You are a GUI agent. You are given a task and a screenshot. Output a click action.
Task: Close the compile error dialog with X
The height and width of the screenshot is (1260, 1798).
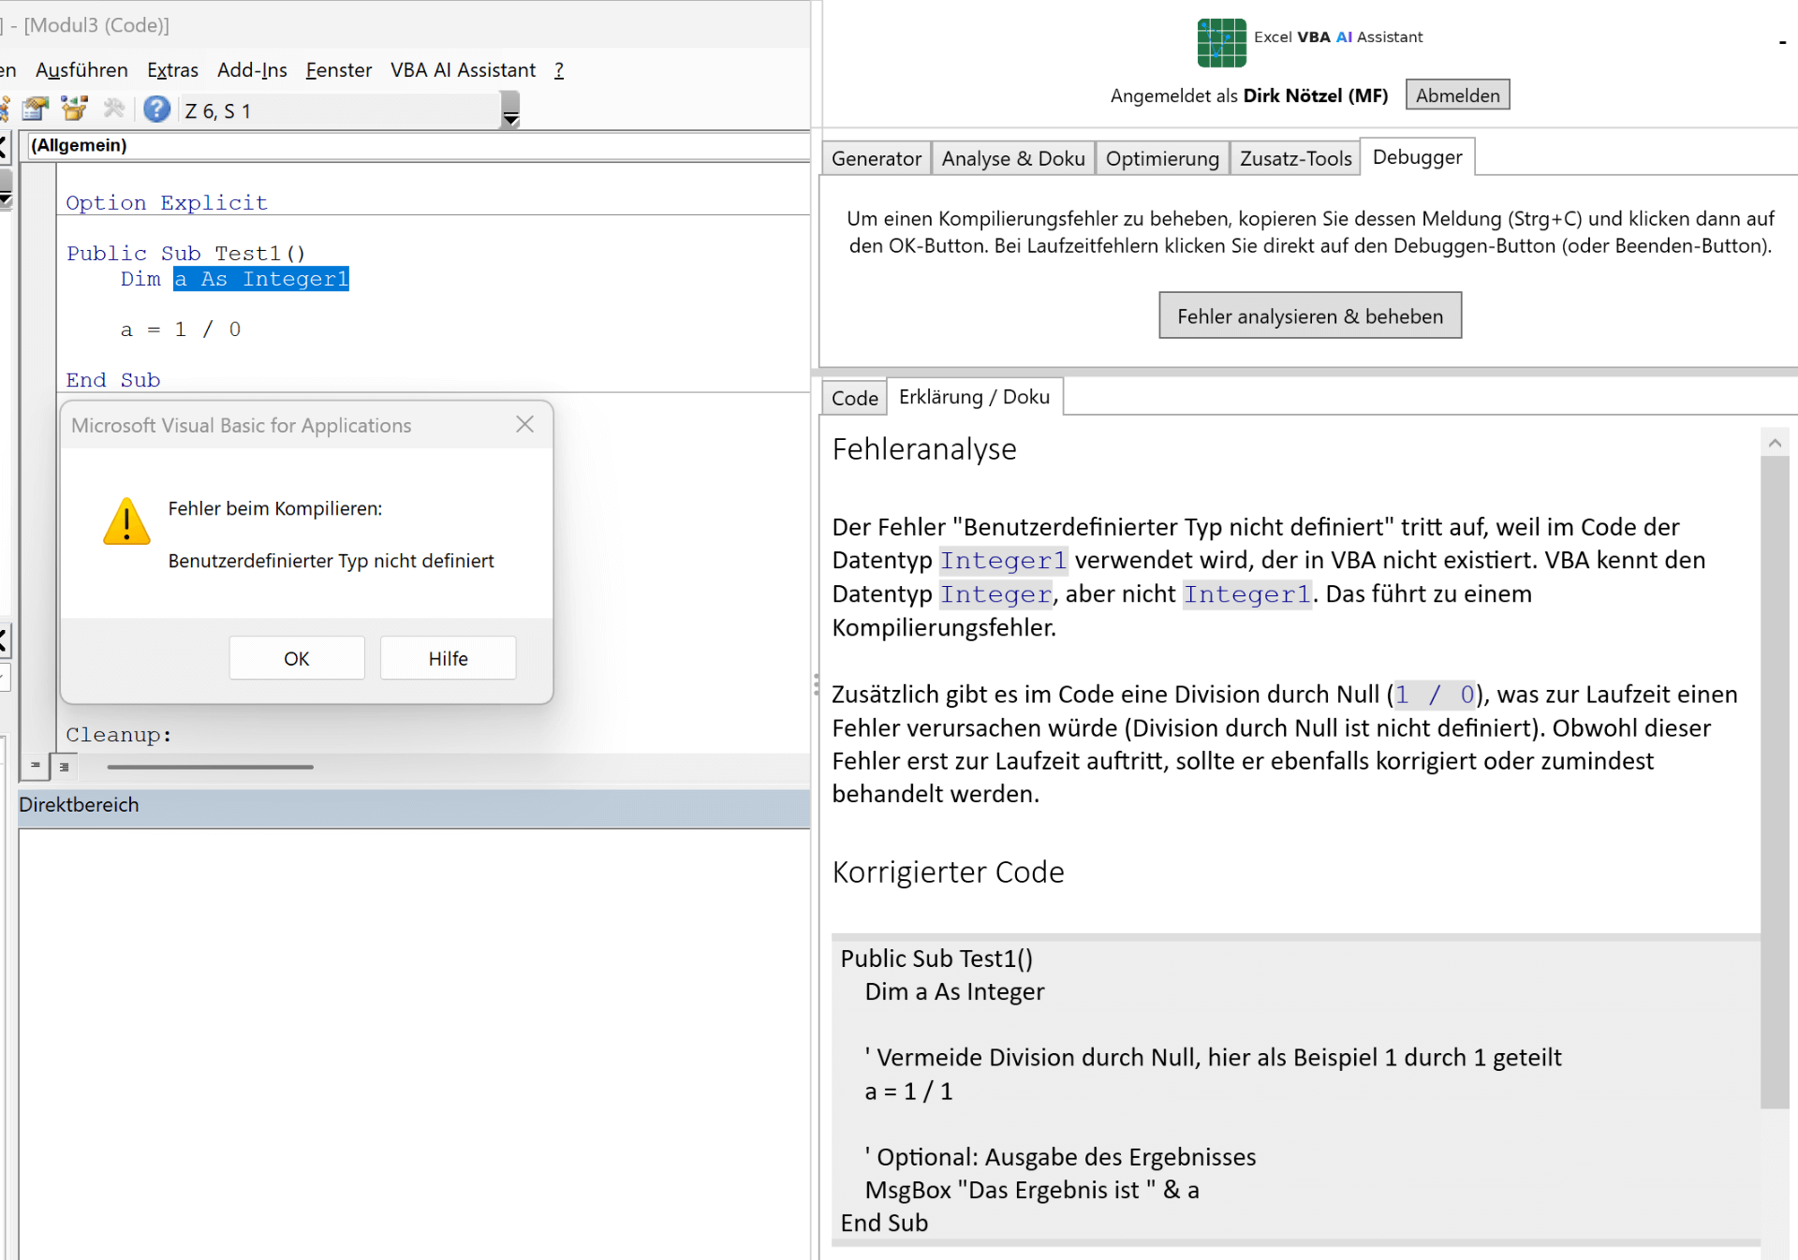(x=524, y=425)
